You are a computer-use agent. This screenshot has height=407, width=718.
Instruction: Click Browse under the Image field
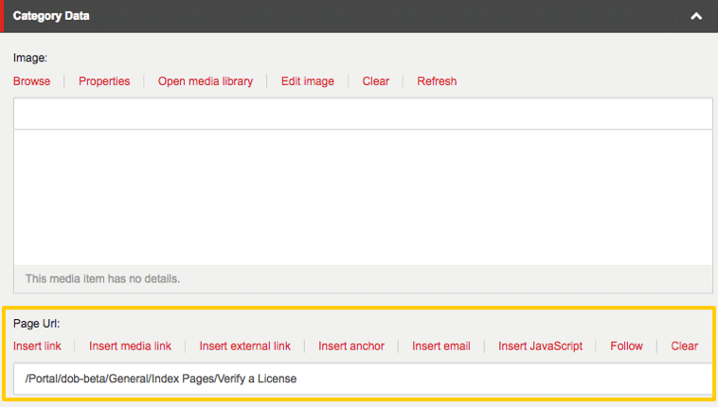[x=32, y=81]
